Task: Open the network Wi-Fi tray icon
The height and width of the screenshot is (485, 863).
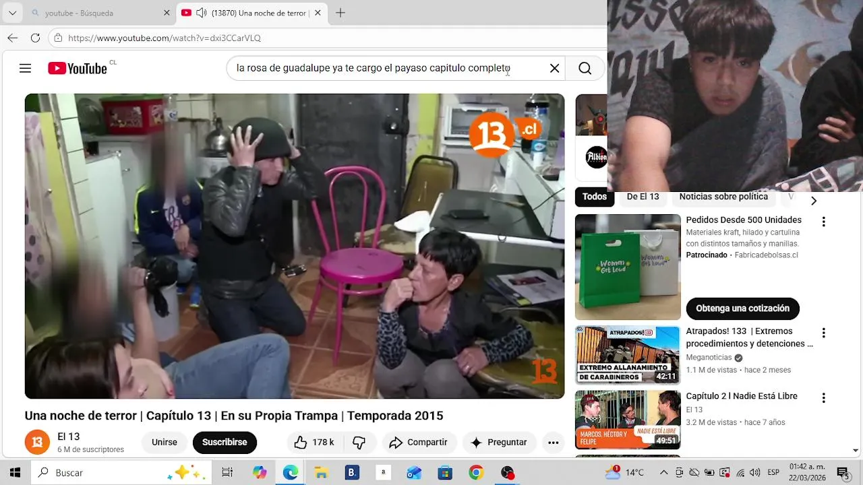Action: [740, 473]
